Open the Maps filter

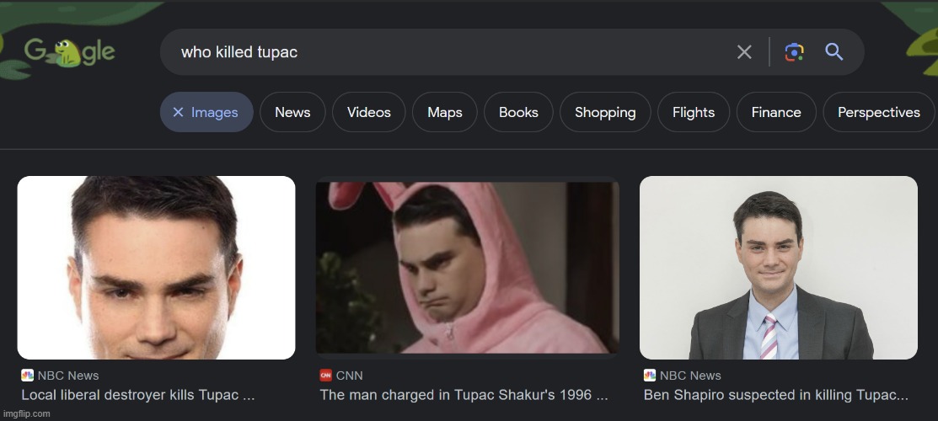(x=444, y=113)
